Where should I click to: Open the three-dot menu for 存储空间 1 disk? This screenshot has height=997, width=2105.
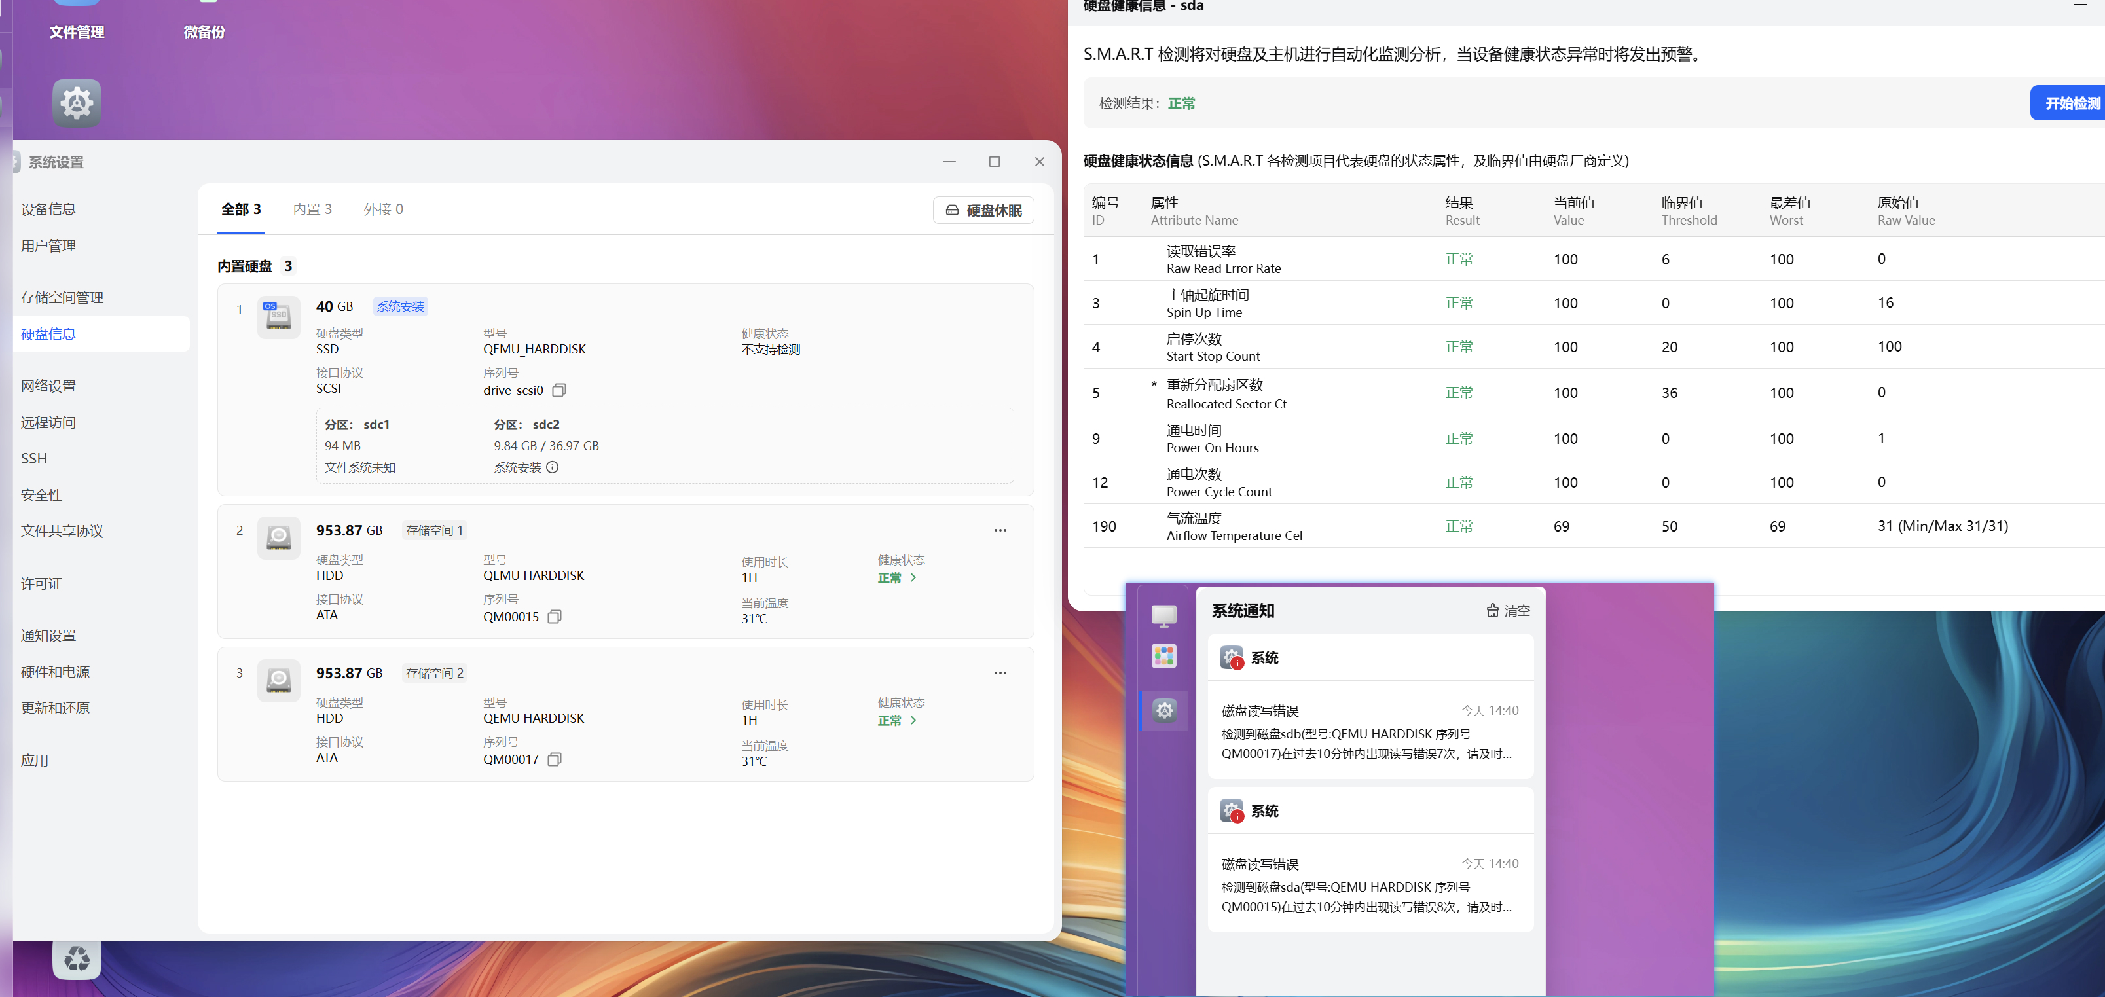click(999, 530)
